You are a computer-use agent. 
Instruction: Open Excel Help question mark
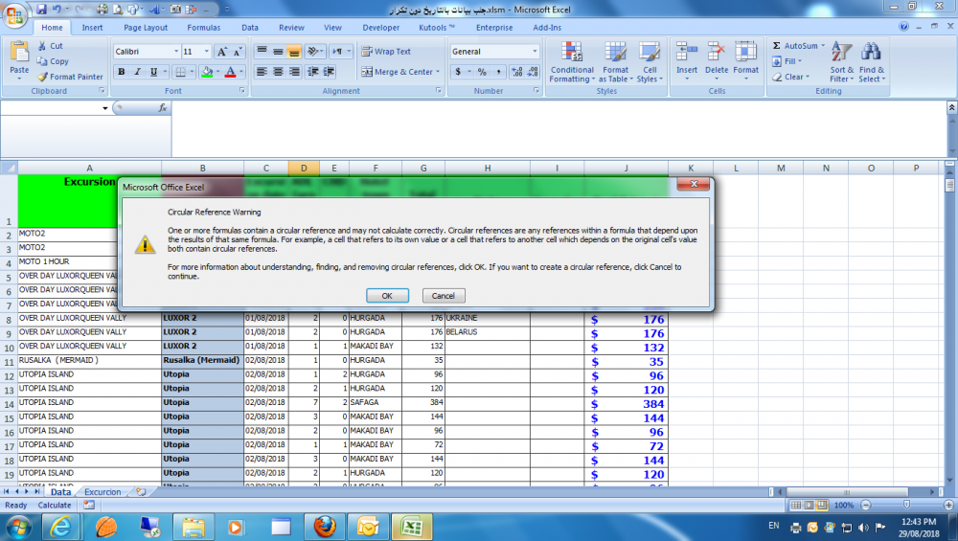tap(903, 27)
